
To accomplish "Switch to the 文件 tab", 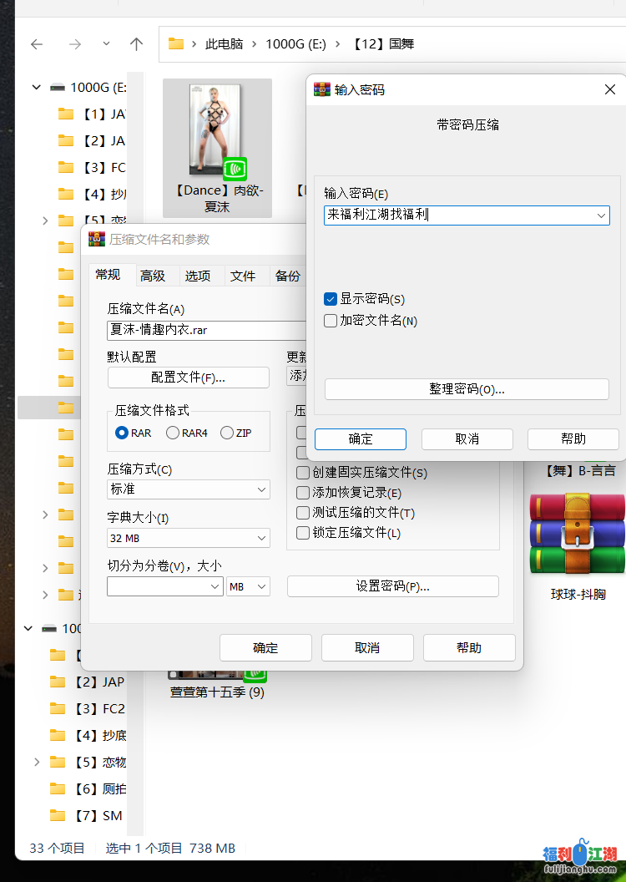I will (x=243, y=276).
